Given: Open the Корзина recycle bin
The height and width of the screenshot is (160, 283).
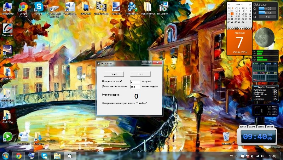Looking at the screenshot, I should pos(226,137).
